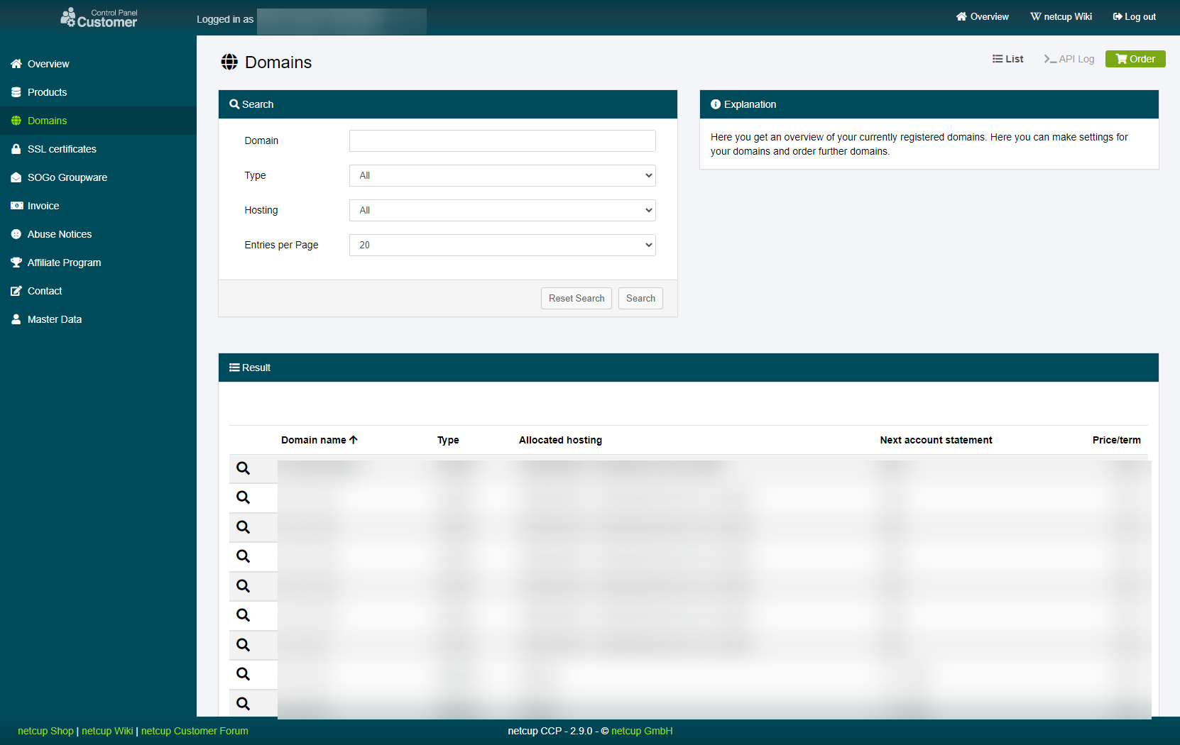Open Products in the sidebar
Viewport: 1180px width, 745px height.
coord(98,92)
